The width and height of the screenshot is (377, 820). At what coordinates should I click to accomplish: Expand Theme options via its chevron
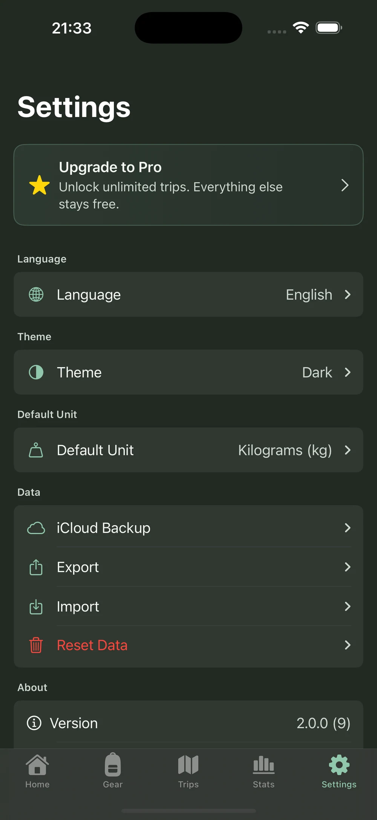pyautogui.click(x=348, y=372)
